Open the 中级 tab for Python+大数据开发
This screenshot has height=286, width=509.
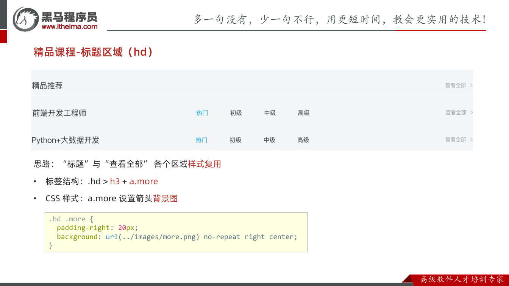pos(269,140)
